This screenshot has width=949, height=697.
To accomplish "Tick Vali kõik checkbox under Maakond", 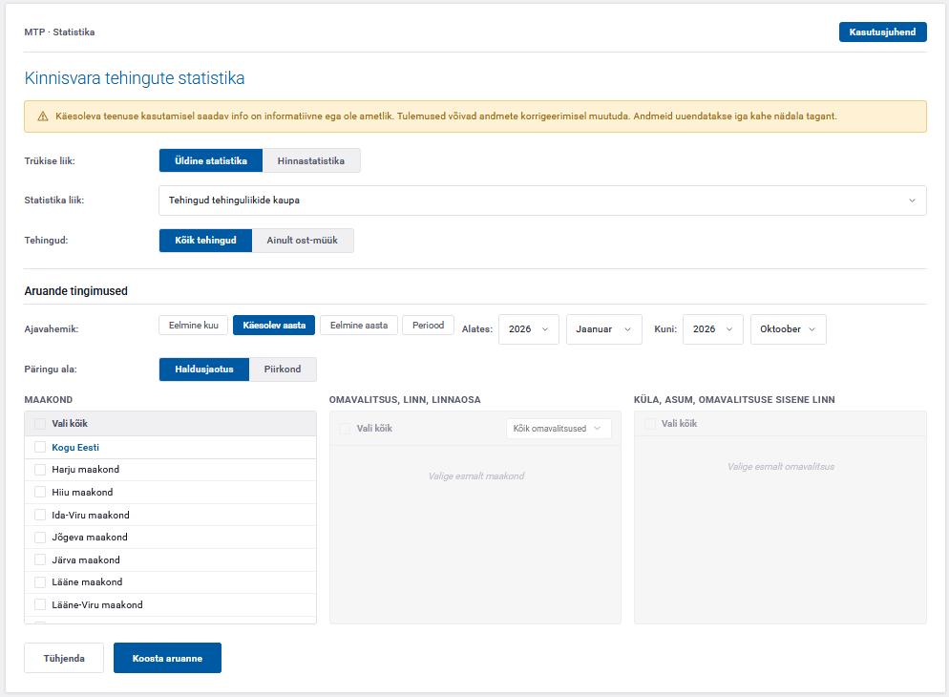I will coord(40,424).
